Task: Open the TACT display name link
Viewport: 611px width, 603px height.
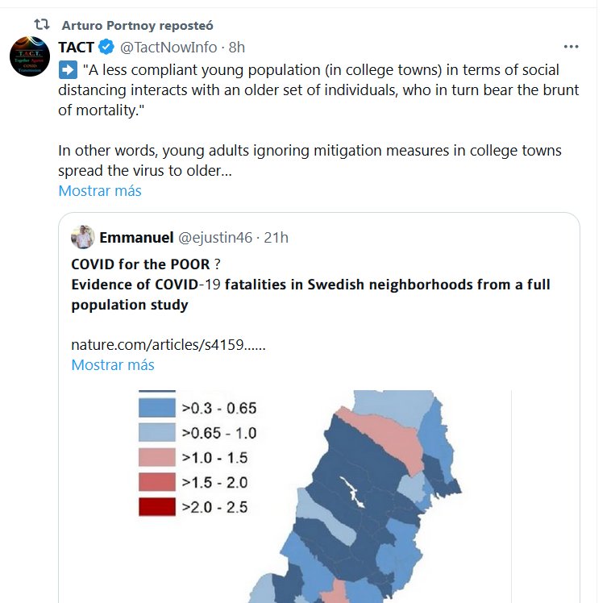Action: [x=76, y=48]
